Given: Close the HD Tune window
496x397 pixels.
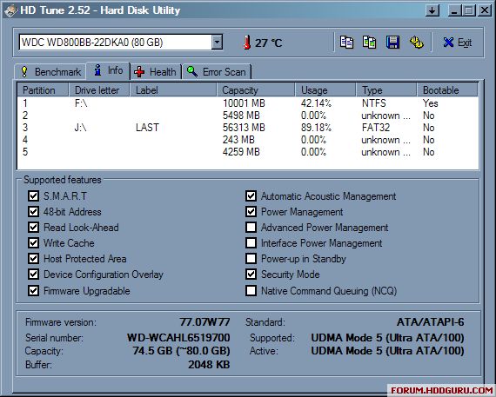Looking at the screenshot, I should pos(485,10).
